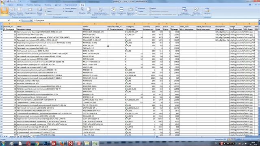Open the Вставка ribbon tab
Viewport: 260px width, 146px height.
click(20, 5)
